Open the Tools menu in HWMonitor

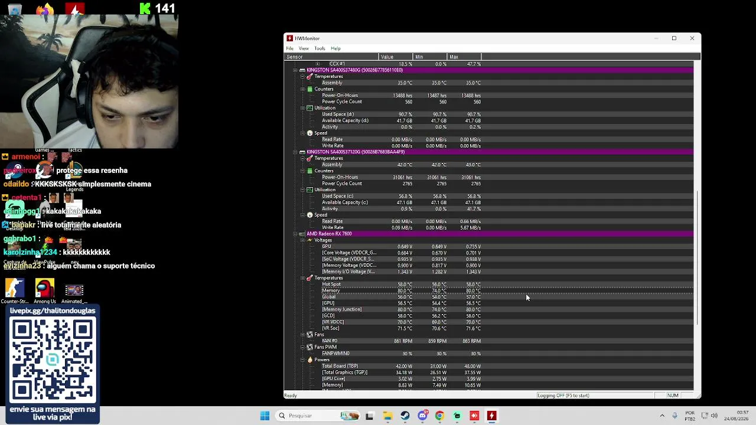(320, 48)
